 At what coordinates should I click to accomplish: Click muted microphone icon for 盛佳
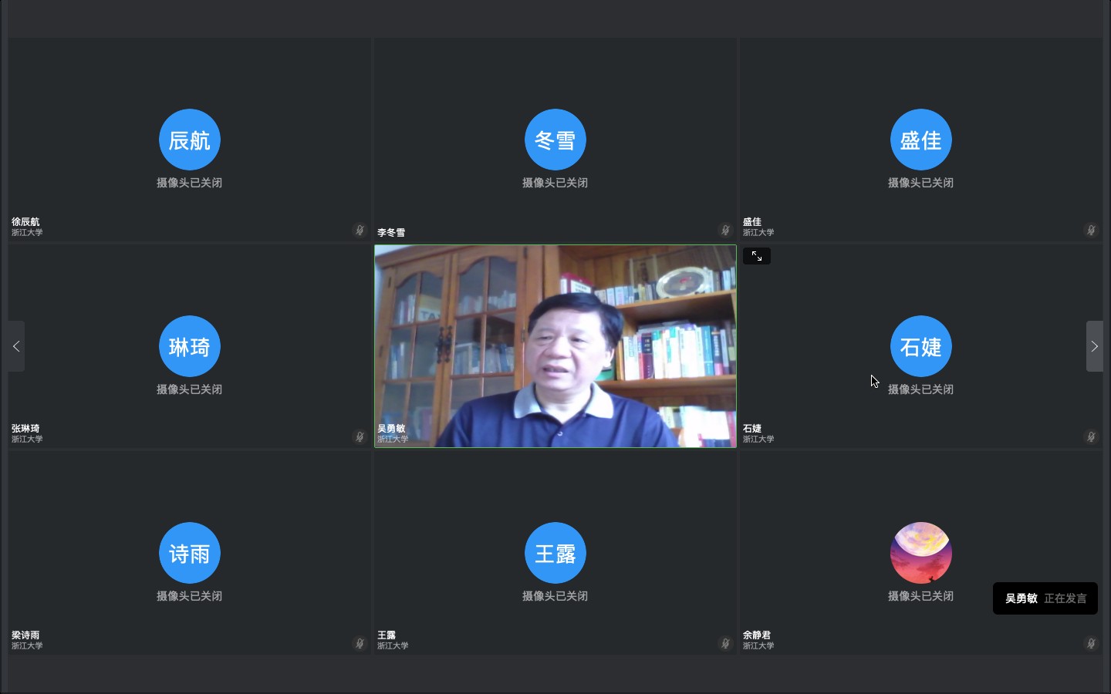click(x=1091, y=230)
